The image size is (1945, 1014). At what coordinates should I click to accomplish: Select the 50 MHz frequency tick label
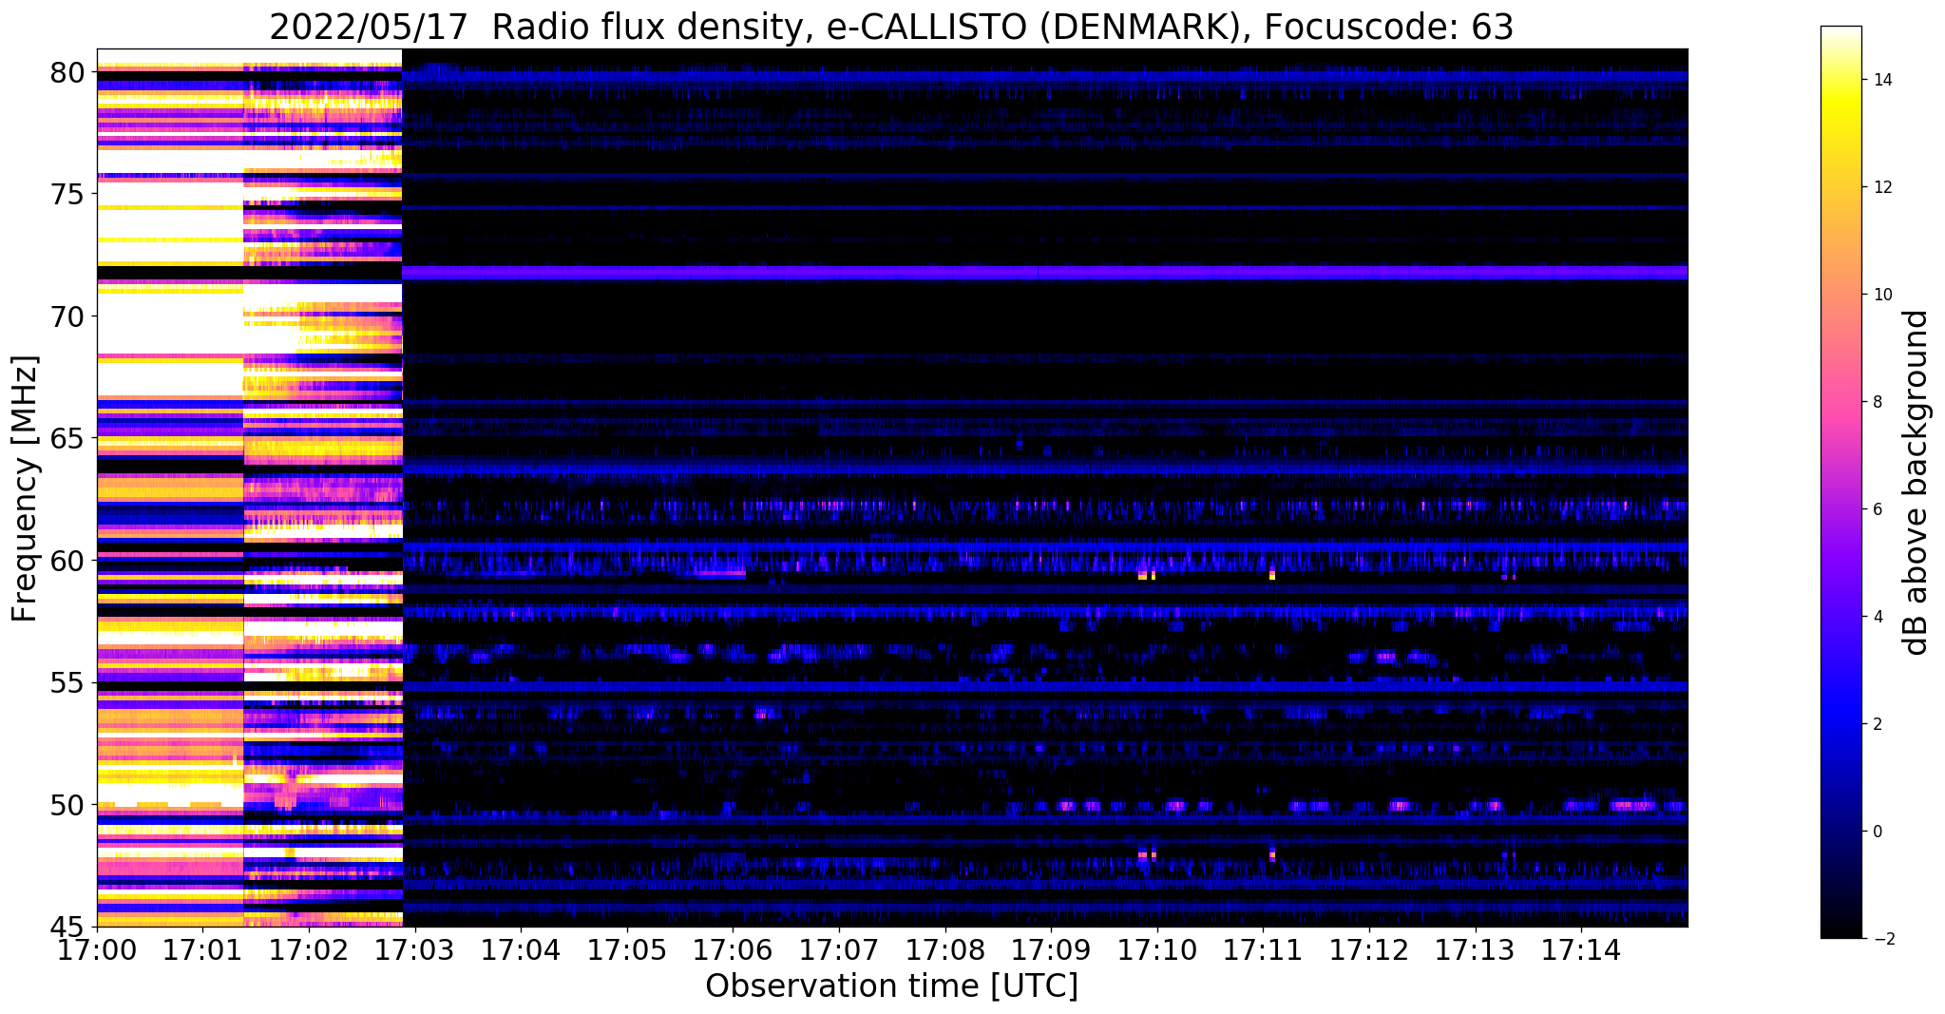[x=68, y=805]
